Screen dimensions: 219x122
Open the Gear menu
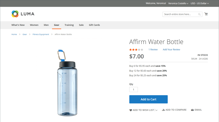pyautogui.click(x=56, y=25)
